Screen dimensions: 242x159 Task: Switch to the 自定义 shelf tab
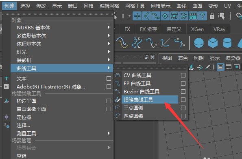coord(174,29)
